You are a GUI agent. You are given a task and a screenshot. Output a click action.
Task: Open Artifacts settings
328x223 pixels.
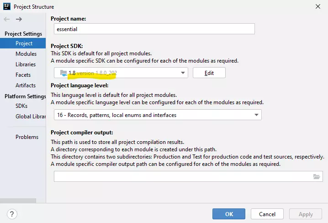pyautogui.click(x=26, y=85)
